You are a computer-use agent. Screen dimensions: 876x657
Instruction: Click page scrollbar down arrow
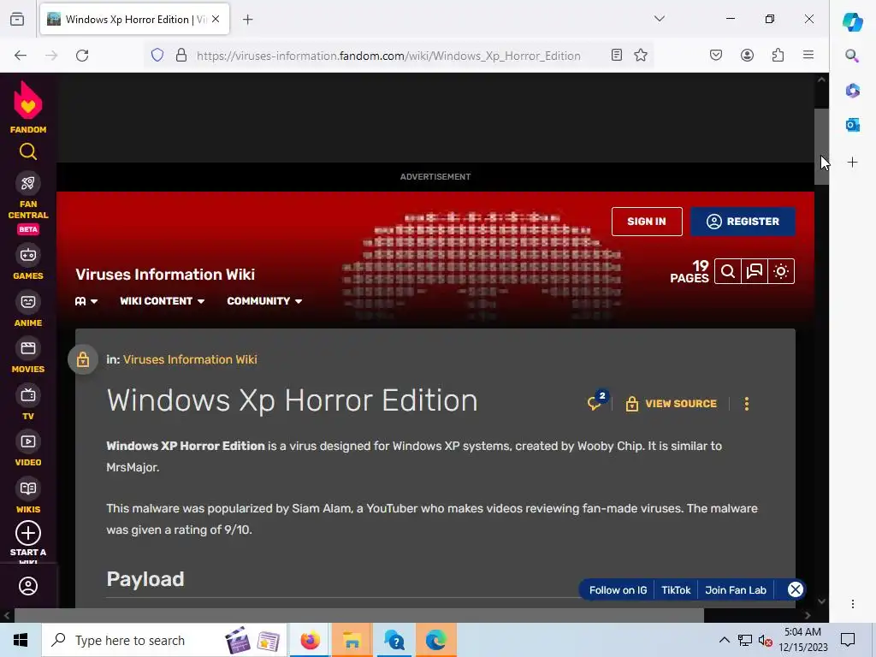click(821, 601)
